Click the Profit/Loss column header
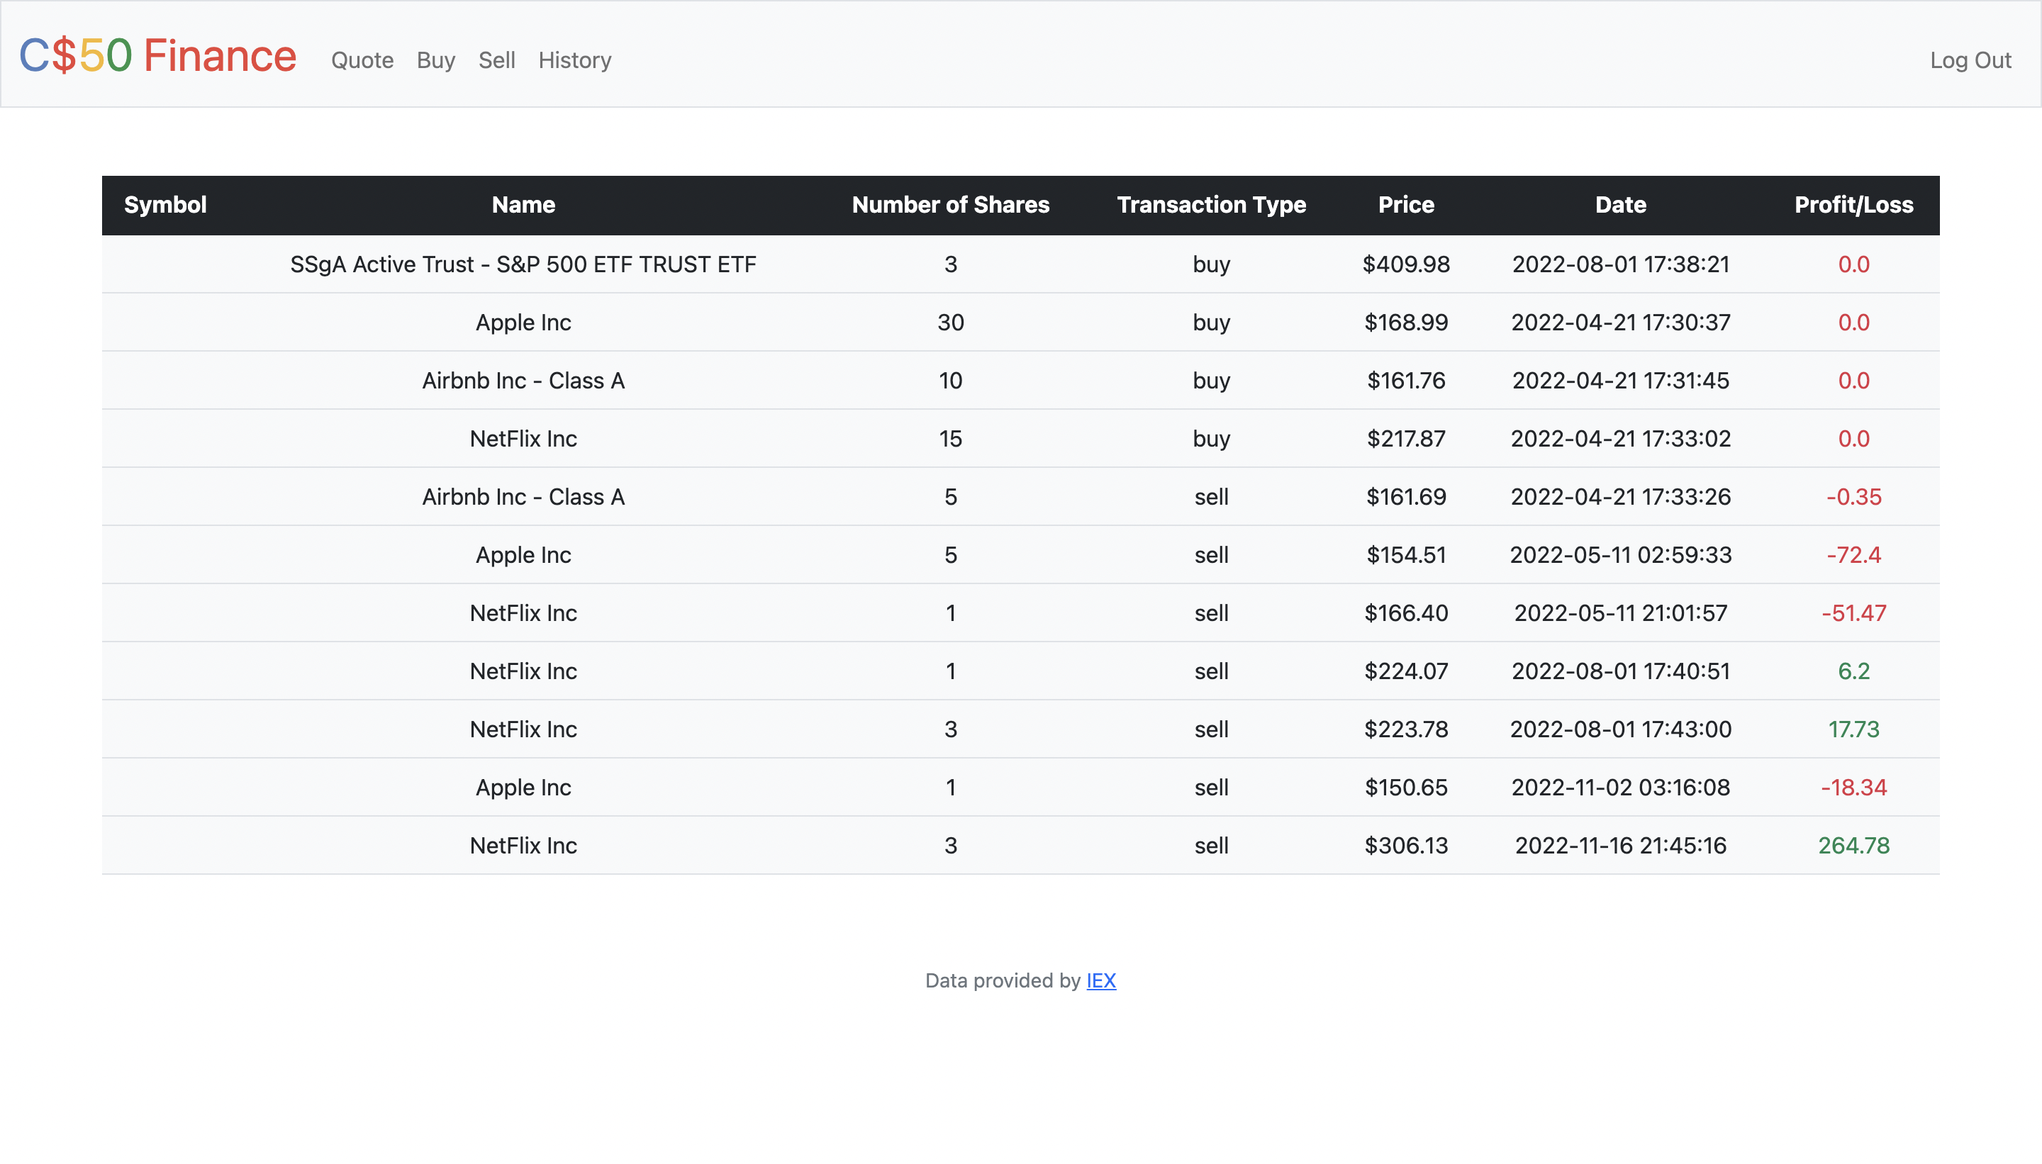Screen dimensions: 2042x1164 [1853, 205]
